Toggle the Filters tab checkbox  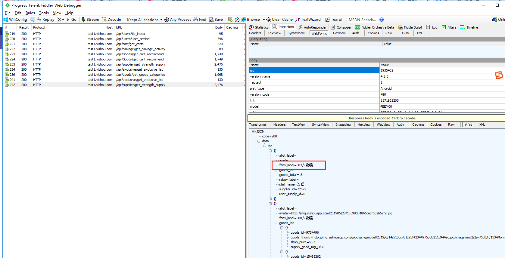(x=444, y=27)
